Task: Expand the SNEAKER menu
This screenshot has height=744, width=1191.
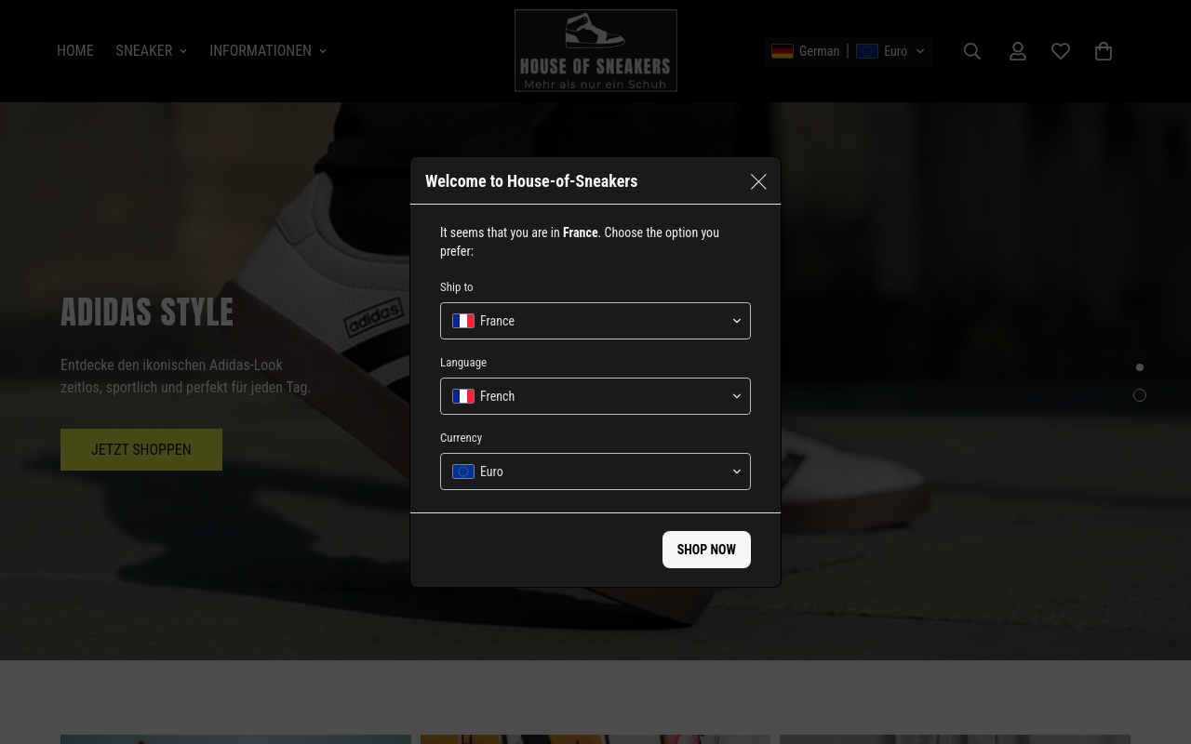Action: pyautogui.click(x=152, y=51)
